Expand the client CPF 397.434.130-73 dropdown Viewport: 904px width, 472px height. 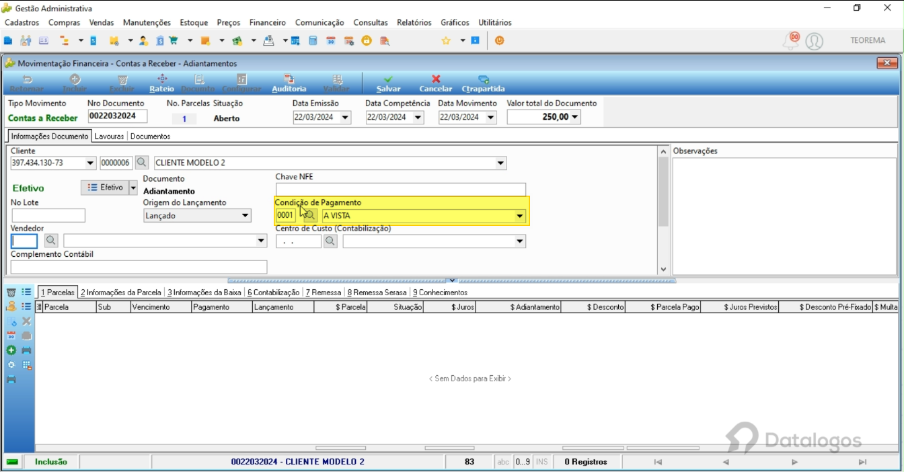91,163
